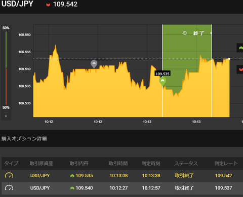Click the 取引時間 column header
The width and height of the screenshot is (243, 197).
tap(118, 163)
